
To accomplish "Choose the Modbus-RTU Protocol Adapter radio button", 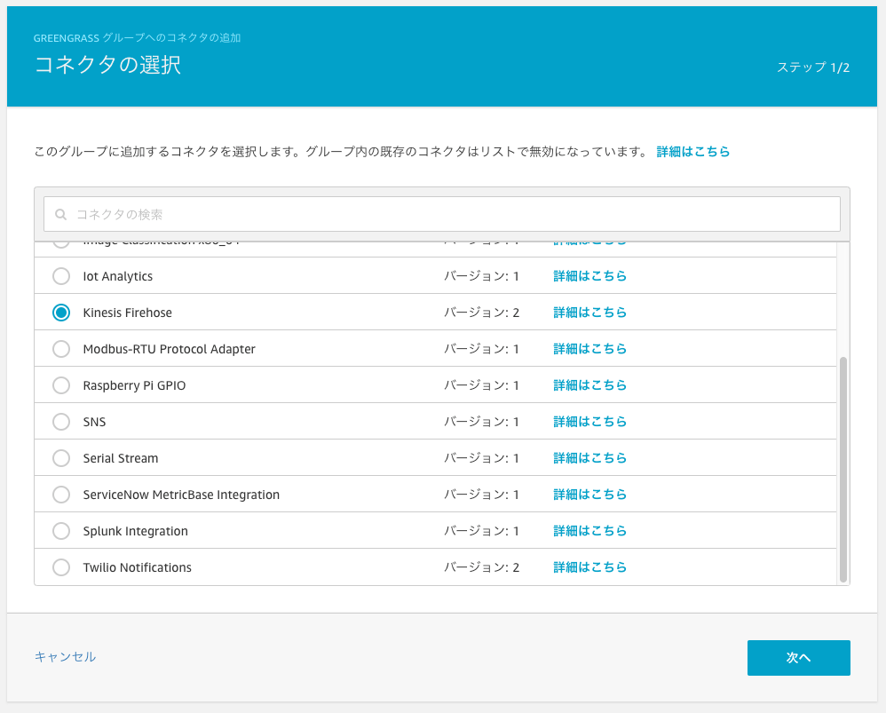I will click(61, 349).
